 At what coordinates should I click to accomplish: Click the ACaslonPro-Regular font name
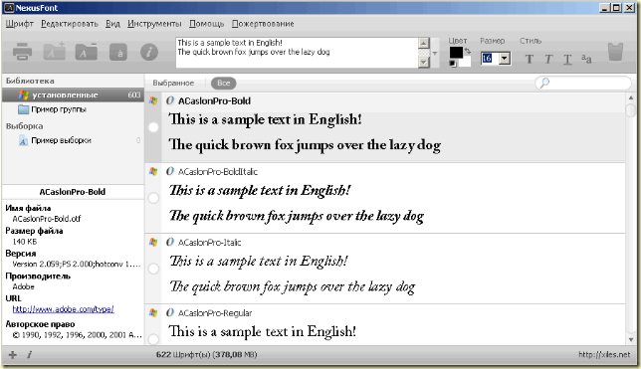[x=215, y=313]
